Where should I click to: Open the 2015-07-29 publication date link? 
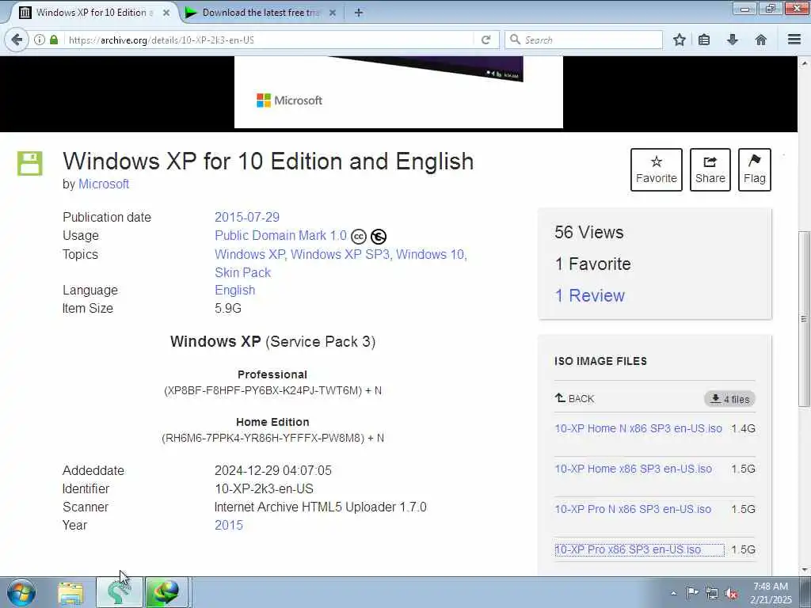247,217
